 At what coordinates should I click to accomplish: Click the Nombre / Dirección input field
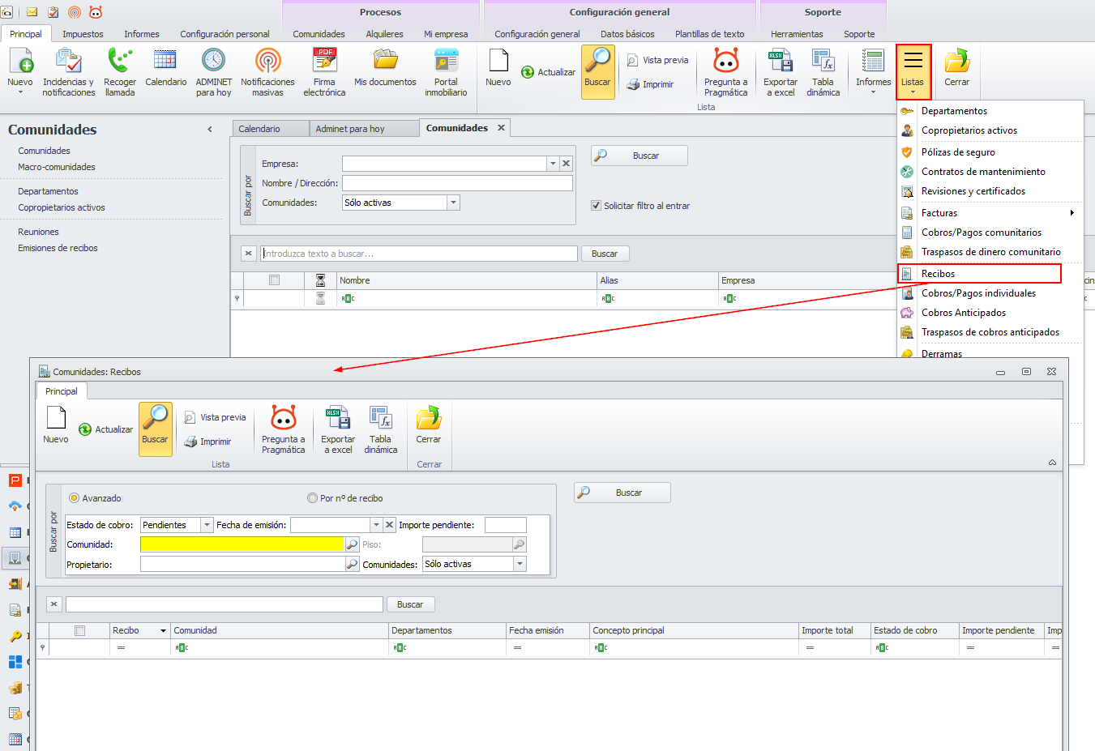tap(457, 183)
